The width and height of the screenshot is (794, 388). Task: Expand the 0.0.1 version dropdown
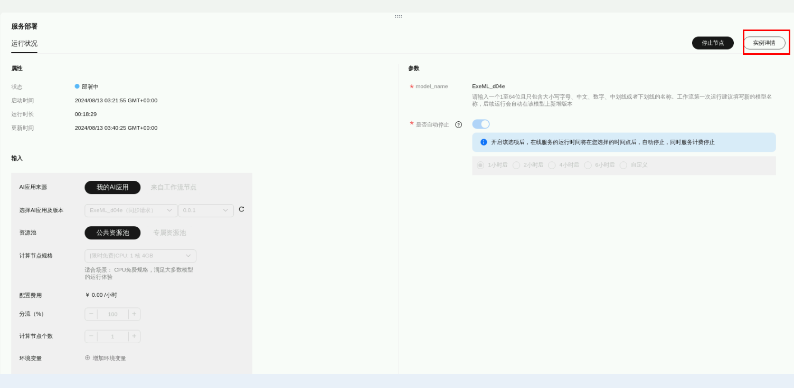point(205,210)
